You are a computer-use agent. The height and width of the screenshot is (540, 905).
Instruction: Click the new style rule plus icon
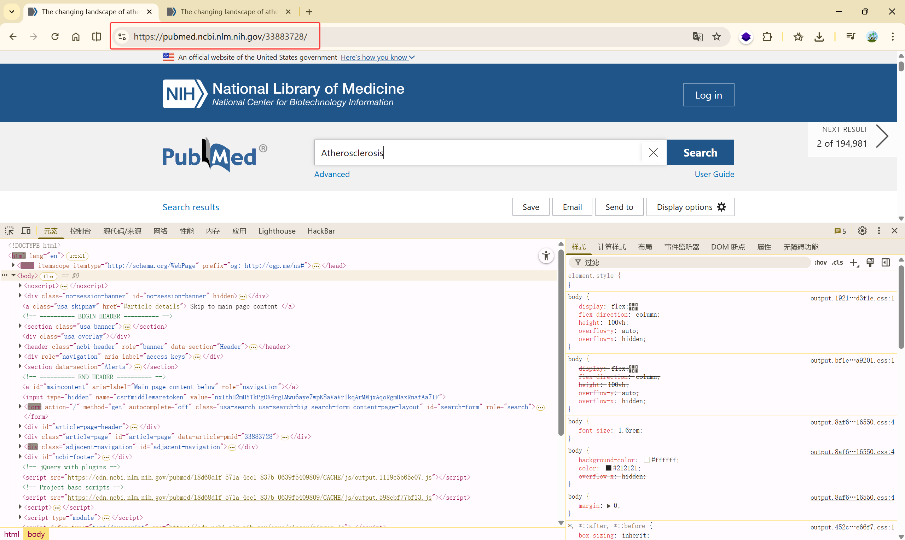[854, 262]
